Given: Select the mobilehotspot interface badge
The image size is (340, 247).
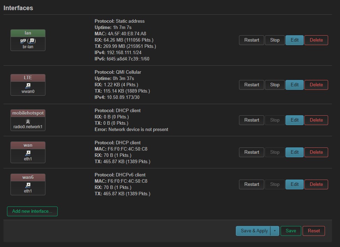Looking at the screenshot, I should (x=28, y=113).
